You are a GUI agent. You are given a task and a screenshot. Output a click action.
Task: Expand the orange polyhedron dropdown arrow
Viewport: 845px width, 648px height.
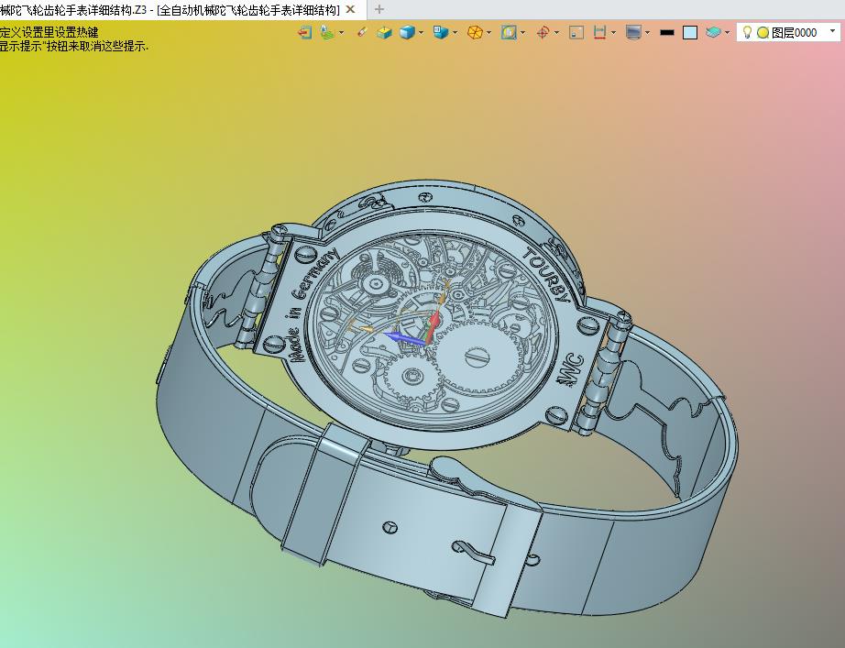[488, 33]
